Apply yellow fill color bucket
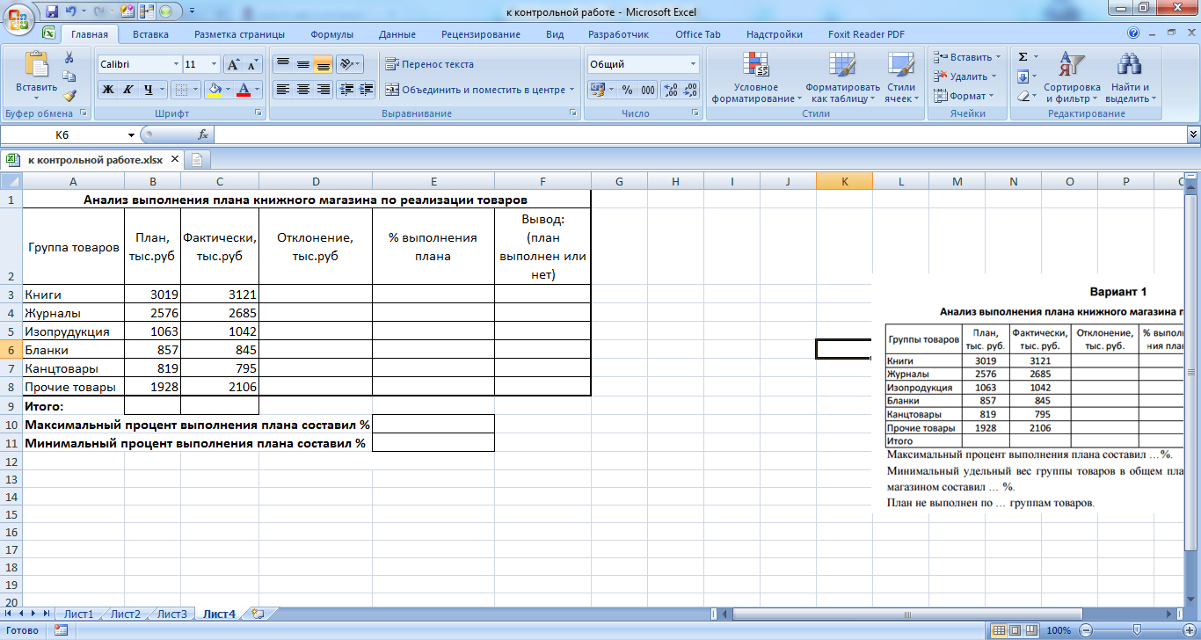1201x640 pixels. click(214, 90)
